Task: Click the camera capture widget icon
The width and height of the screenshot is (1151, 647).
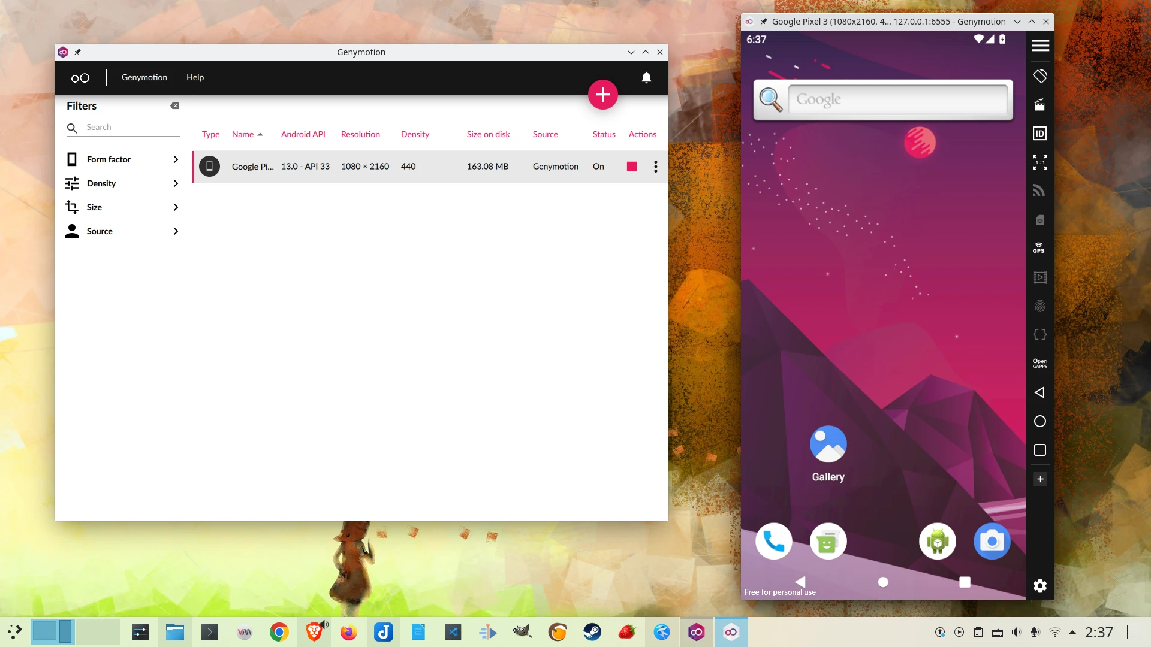Action: tap(1039, 105)
